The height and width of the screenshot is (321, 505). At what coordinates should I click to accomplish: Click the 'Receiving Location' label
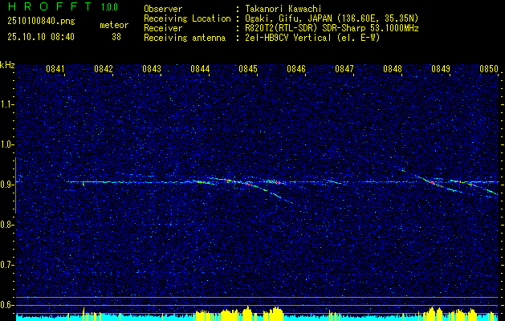point(187,18)
